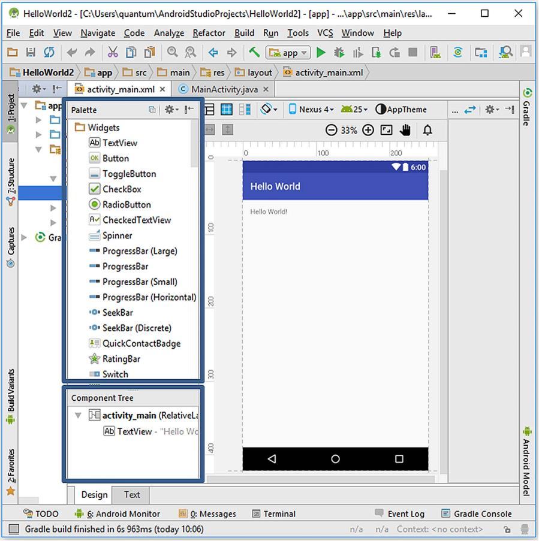Build the project with the hammer icon
The width and height of the screenshot is (539, 541).
point(254,53)
